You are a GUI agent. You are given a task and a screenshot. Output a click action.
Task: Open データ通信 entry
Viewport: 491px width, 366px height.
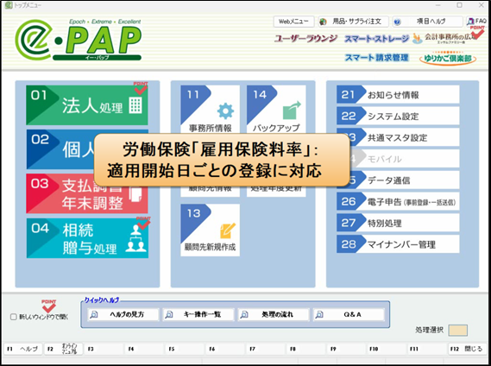404,180
